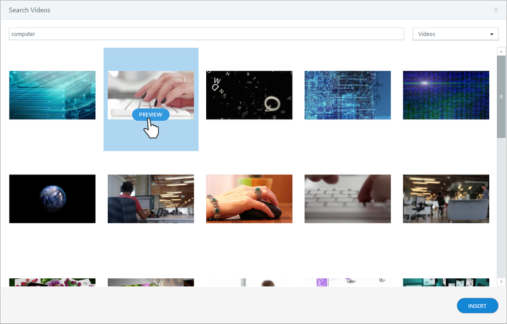Insert the selected video with INSERT button
This screenshot has width=507, height=324.
tap(477, 306)
